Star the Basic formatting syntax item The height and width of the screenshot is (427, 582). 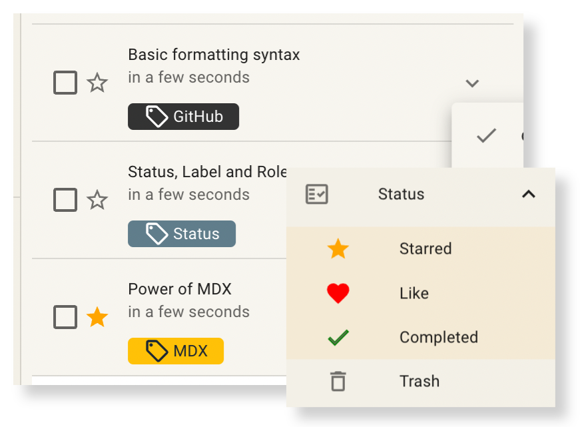[x=97, y=83]
